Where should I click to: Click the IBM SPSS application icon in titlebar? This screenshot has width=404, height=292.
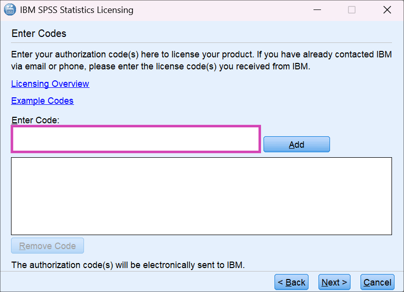[10, 9]
